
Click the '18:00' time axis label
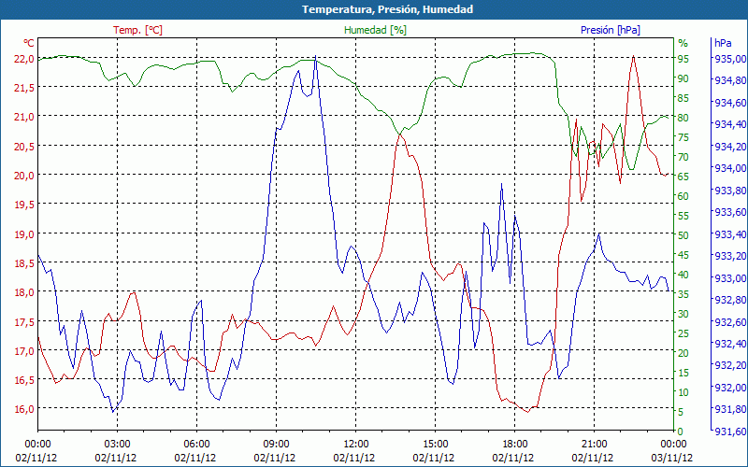click(x=515, y=445)
